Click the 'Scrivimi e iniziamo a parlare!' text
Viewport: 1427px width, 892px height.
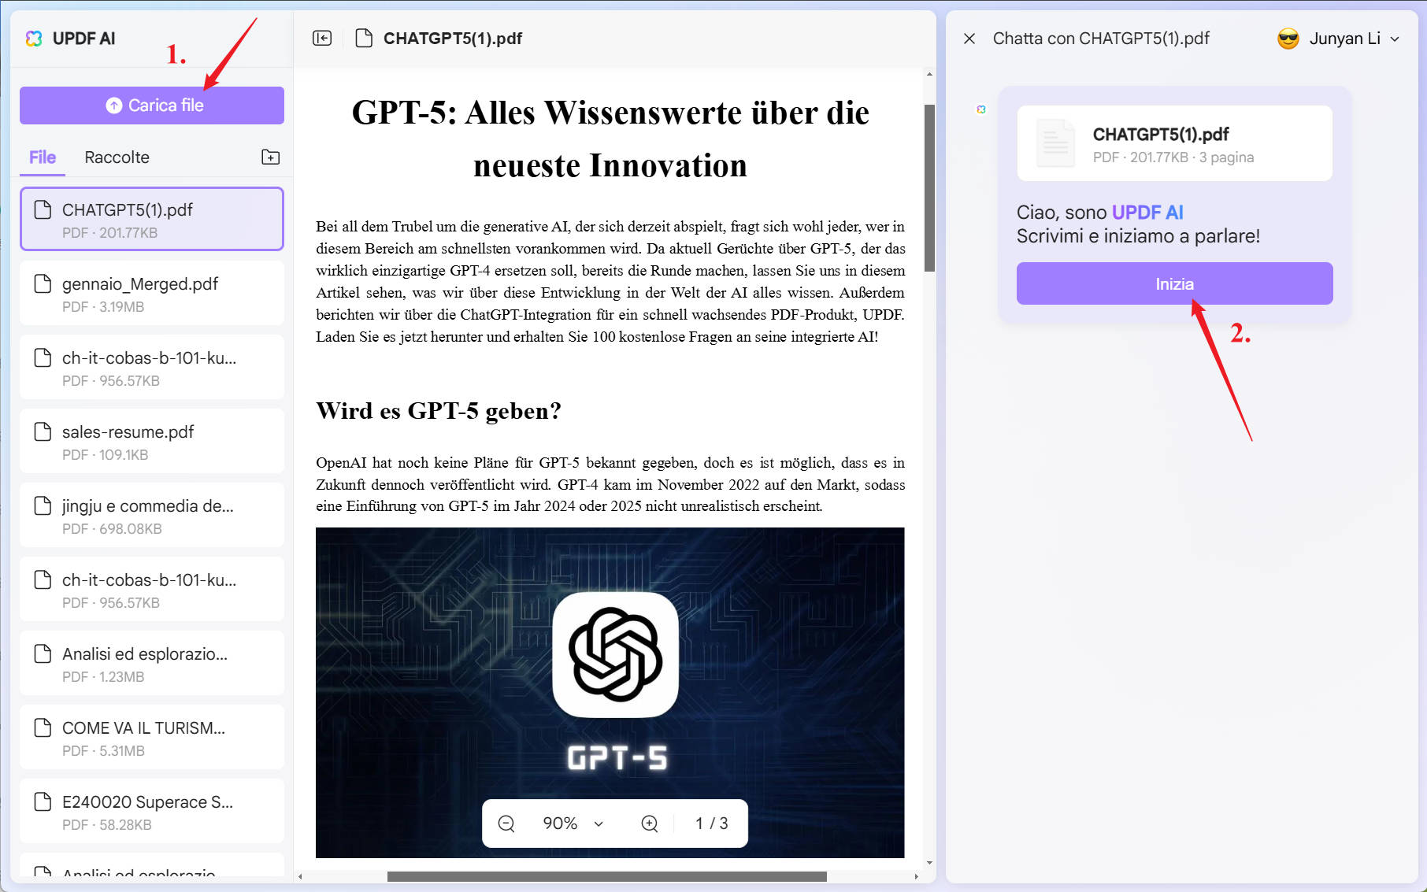coord(1138,236)
